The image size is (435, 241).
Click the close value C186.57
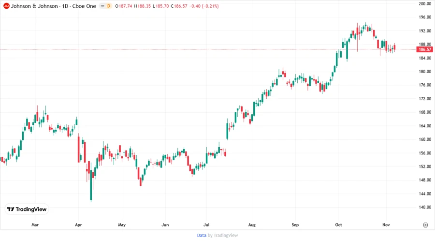tap(179, 6)
